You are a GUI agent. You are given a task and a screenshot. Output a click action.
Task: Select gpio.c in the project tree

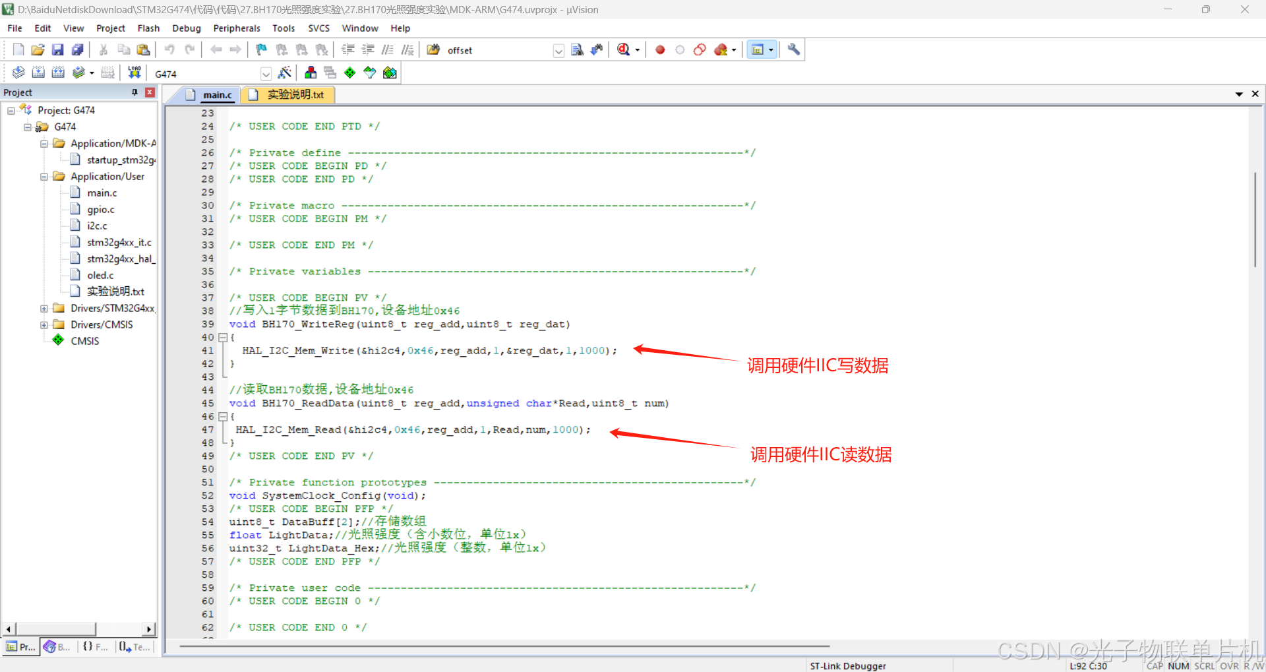tap(100, 210)
